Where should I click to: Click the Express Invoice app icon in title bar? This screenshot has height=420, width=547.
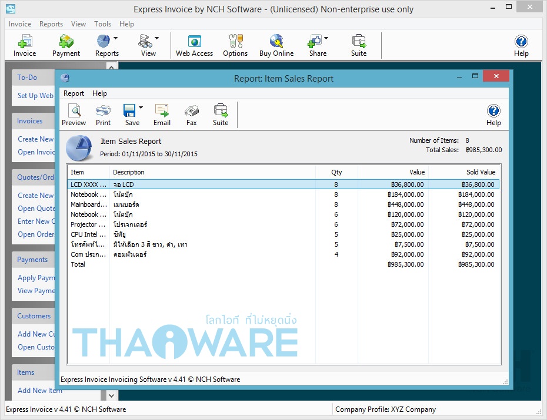pos(11,9)
